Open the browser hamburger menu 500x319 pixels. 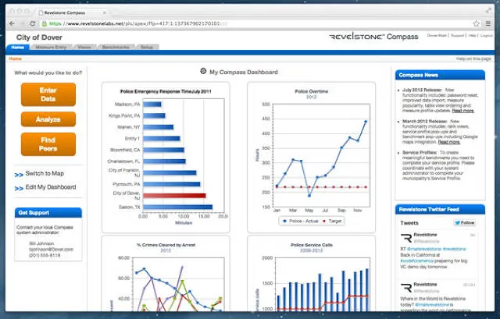488,23
